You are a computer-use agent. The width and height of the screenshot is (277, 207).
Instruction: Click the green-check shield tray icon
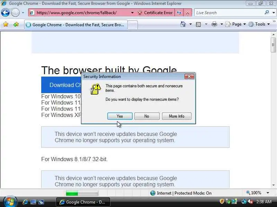point(228,201)
